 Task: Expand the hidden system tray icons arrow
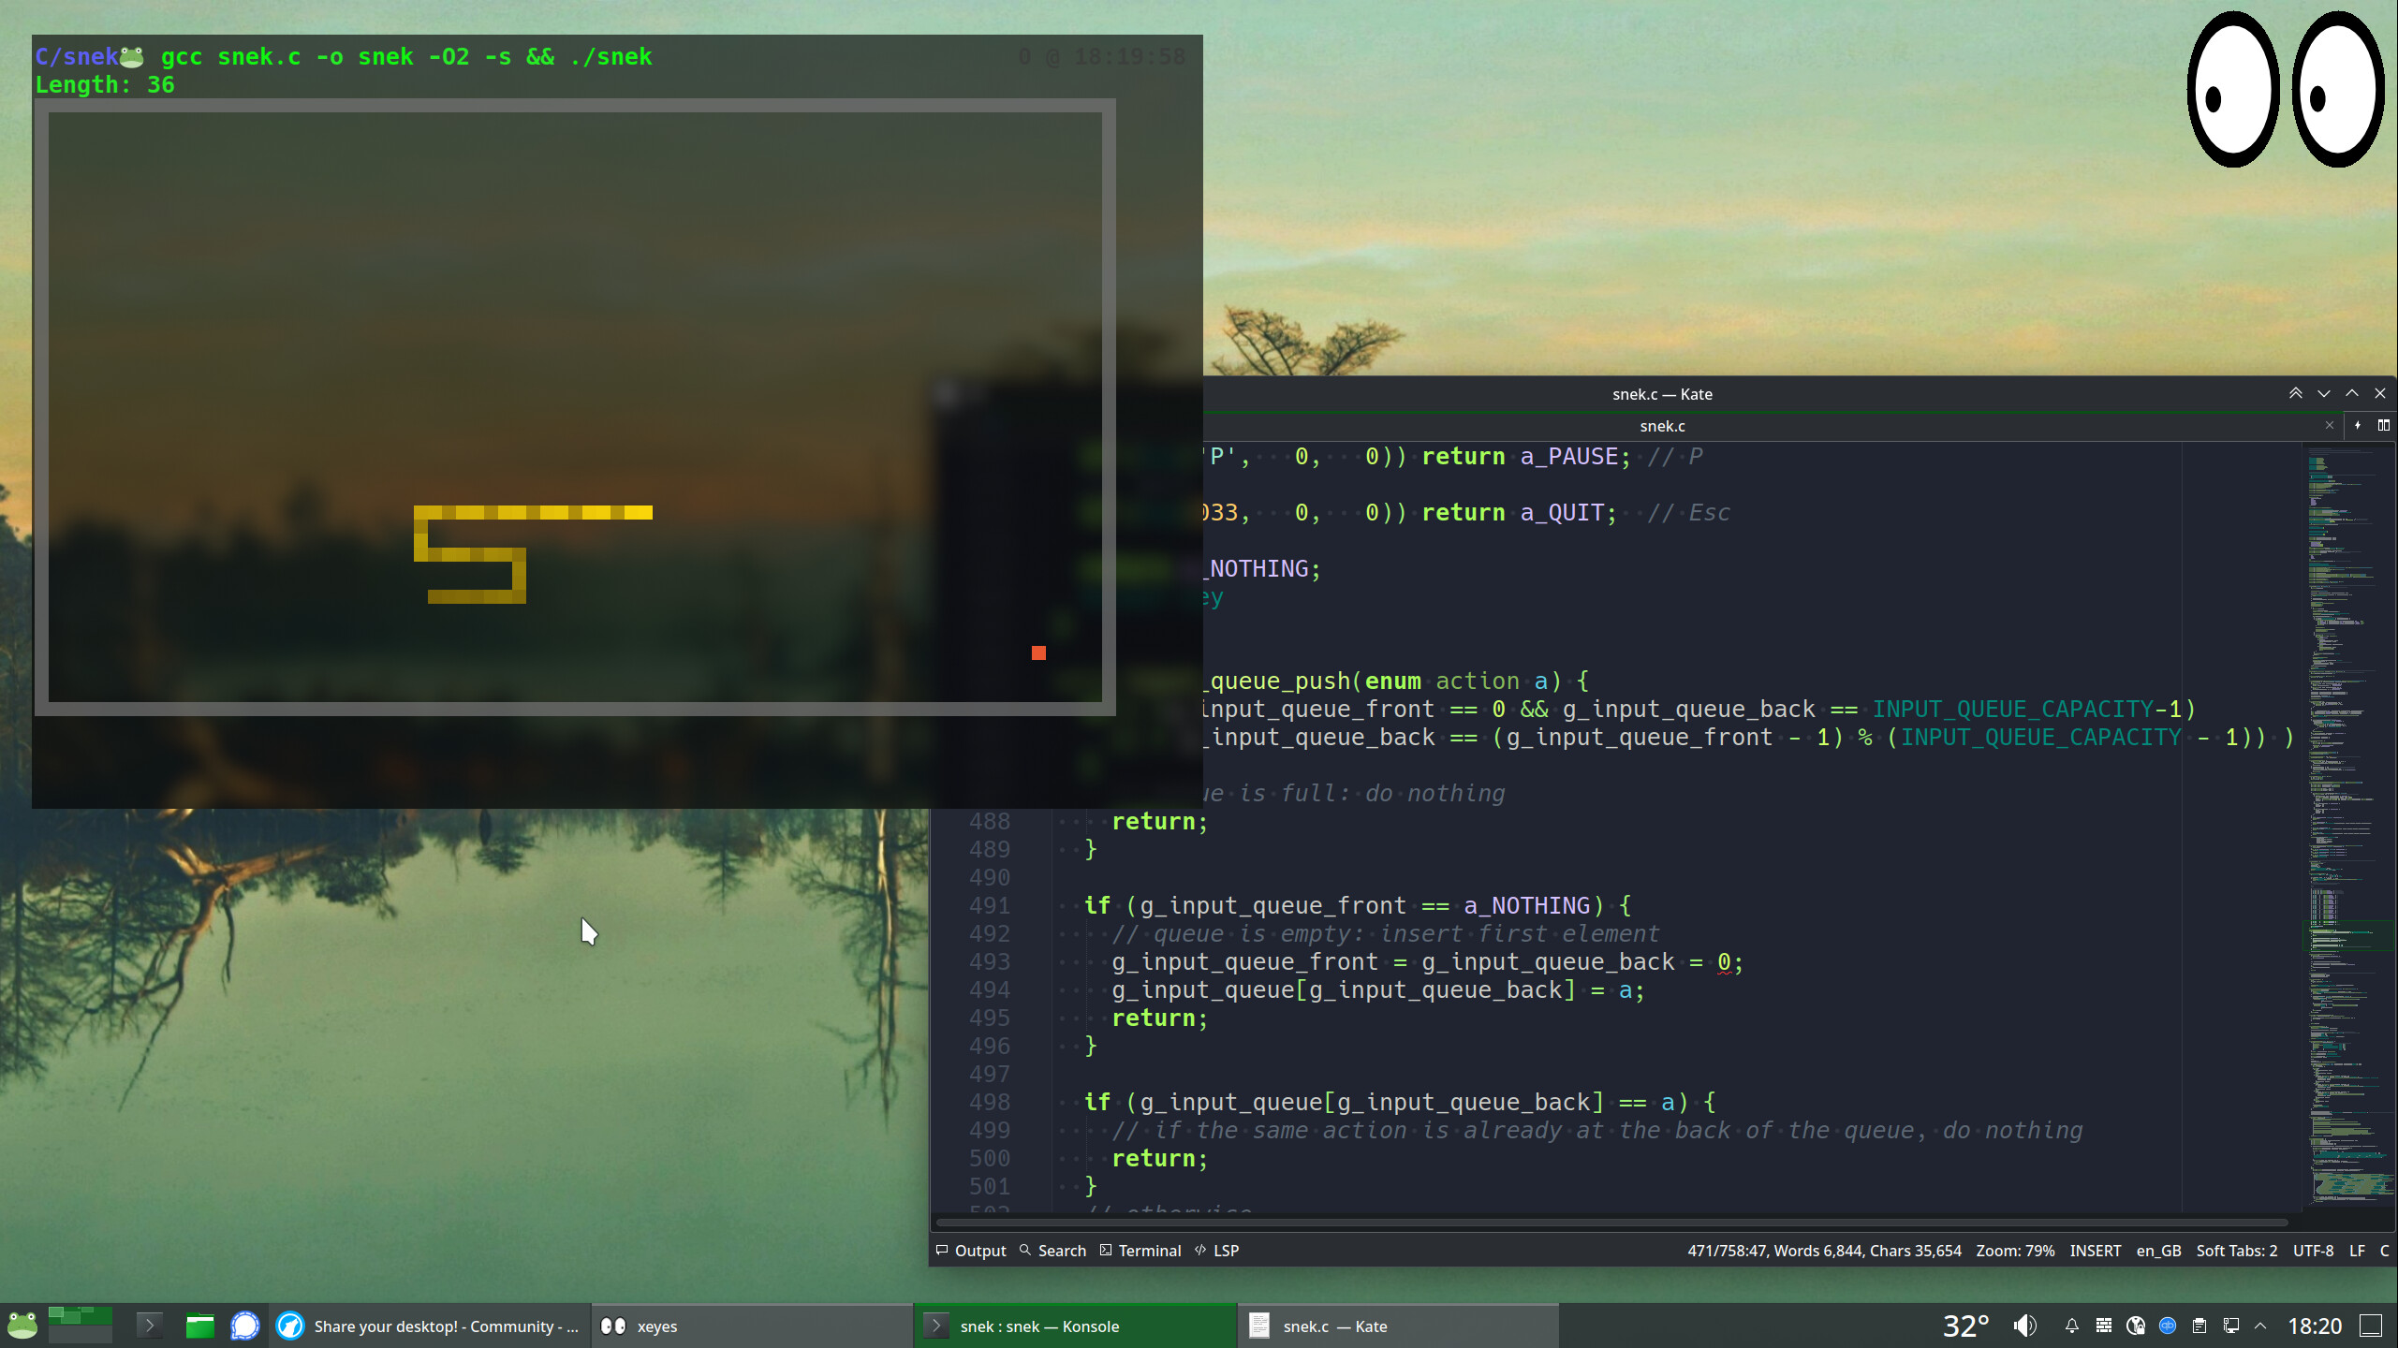coord(2260,1326)
